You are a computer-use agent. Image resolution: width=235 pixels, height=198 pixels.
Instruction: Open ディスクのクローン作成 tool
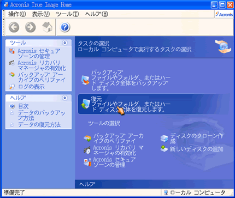(x=197, y=139)
